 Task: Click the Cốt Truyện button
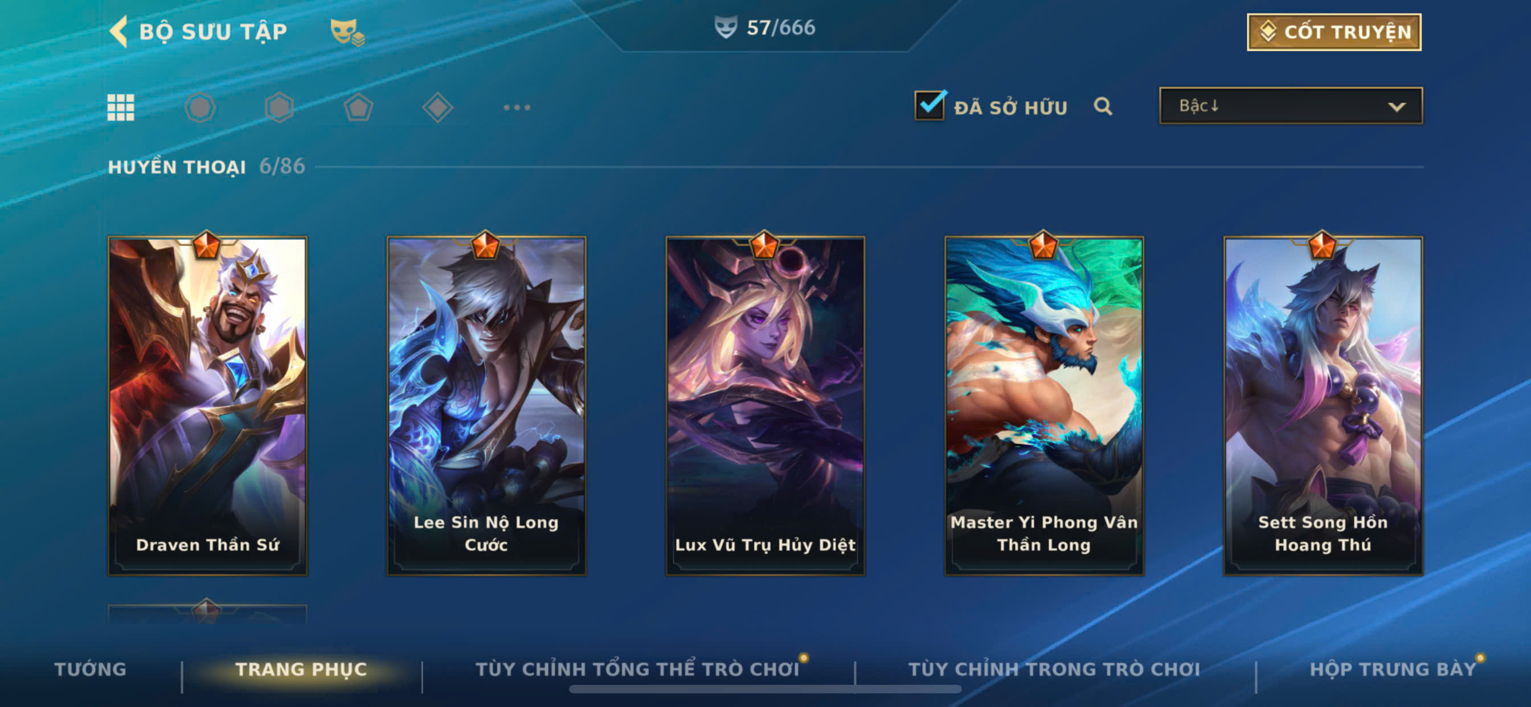pos(1334,32)
